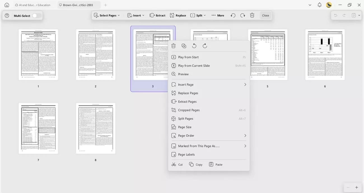Viewport: 364px width, 193px height.
Task: Expand the Split dropdown in toolbar
Action: 198,15
